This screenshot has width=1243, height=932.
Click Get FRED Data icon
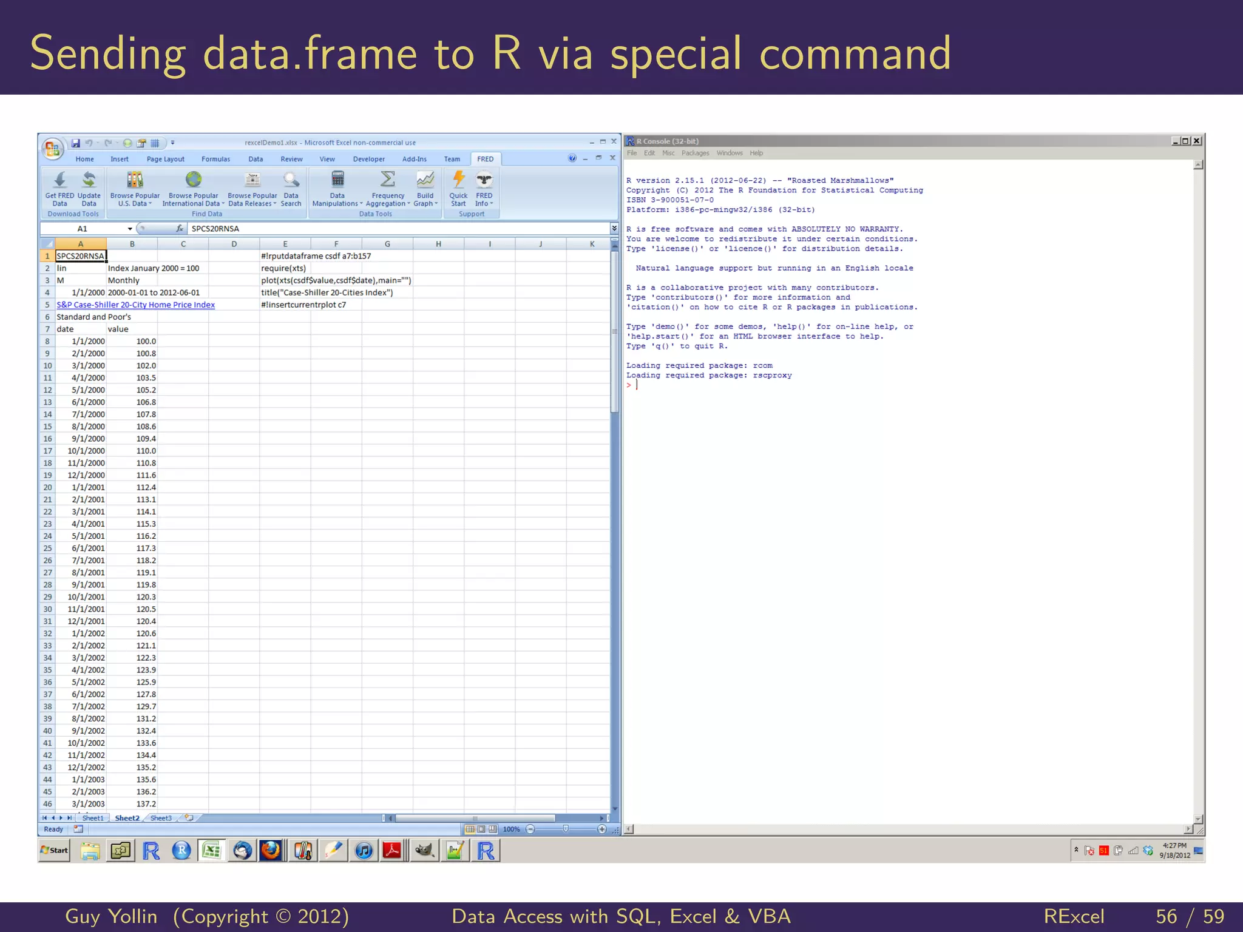click(x=59, y=189)
